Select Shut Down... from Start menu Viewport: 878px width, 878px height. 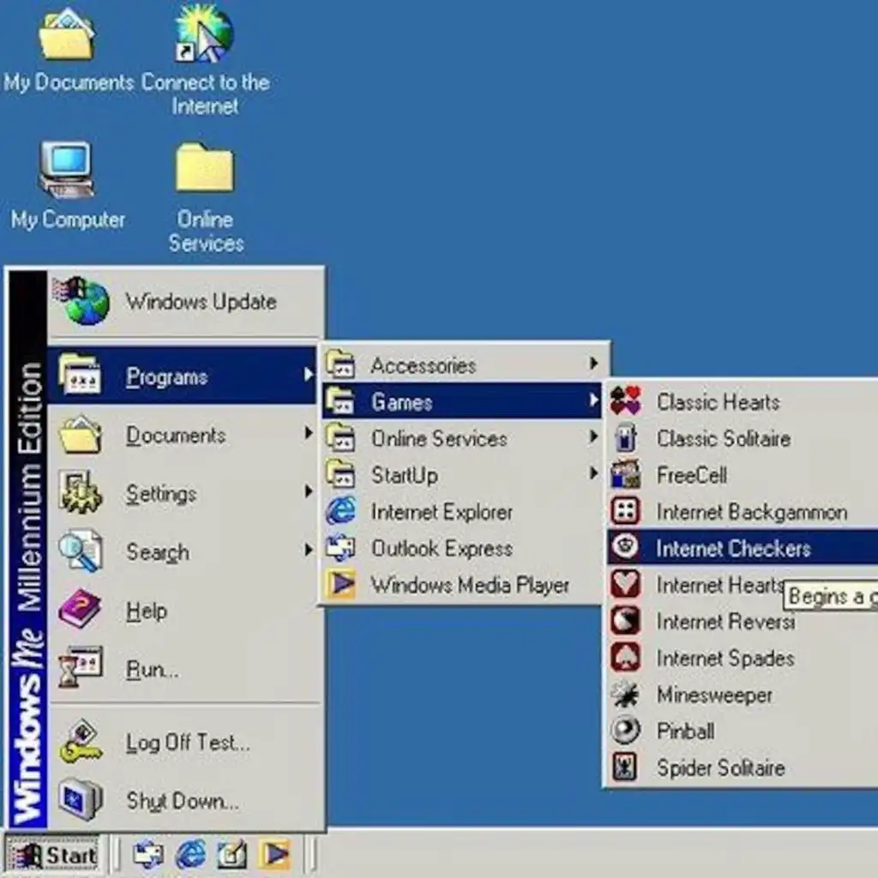click(x=183, y=801)
